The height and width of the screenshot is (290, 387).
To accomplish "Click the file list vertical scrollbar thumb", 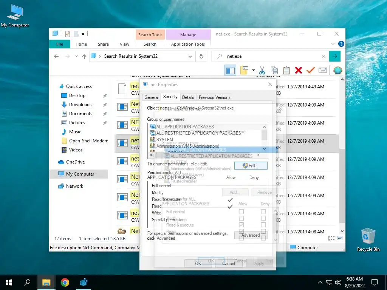I will pyautogui.click(x=342, y=186).
